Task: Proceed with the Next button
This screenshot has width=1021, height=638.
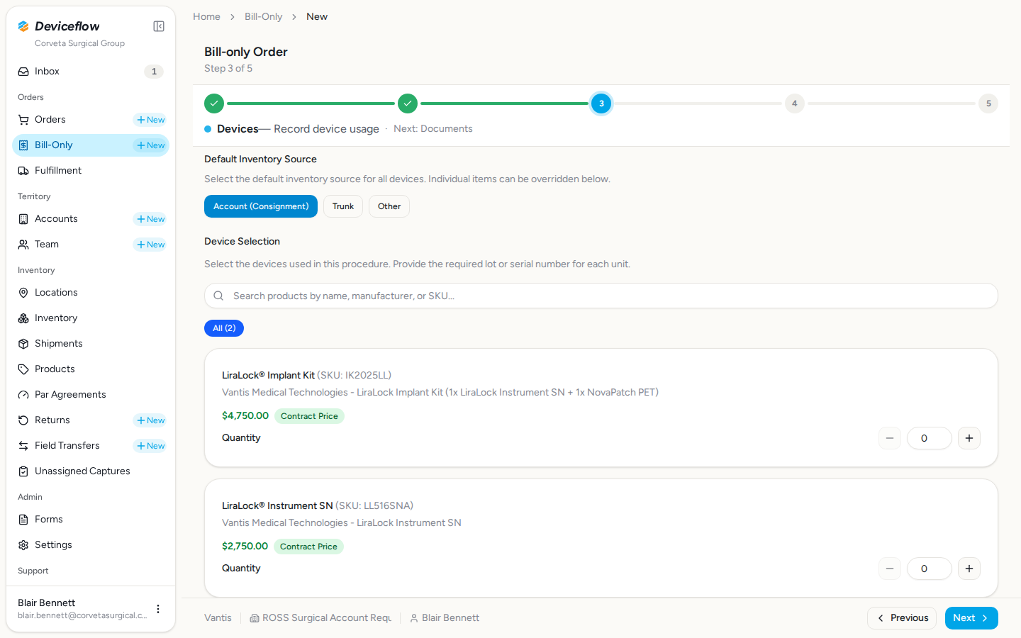Action: pos(971,618)
